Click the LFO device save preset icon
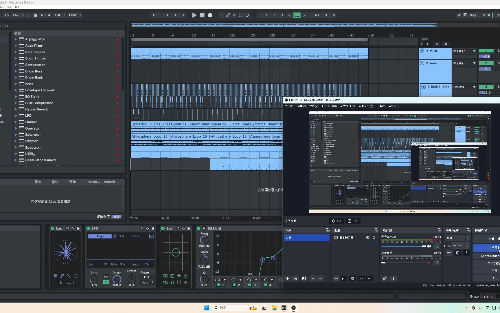500x313 pixels. 153,228
